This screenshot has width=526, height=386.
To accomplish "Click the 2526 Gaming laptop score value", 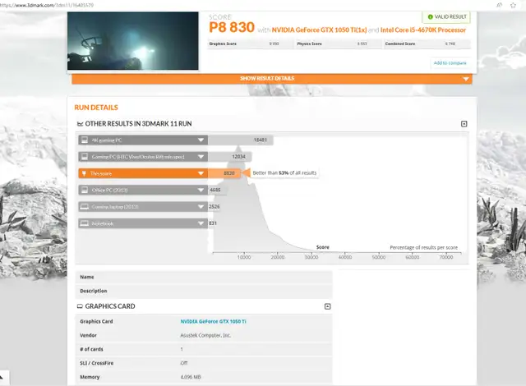I will (x=215, y=207).
